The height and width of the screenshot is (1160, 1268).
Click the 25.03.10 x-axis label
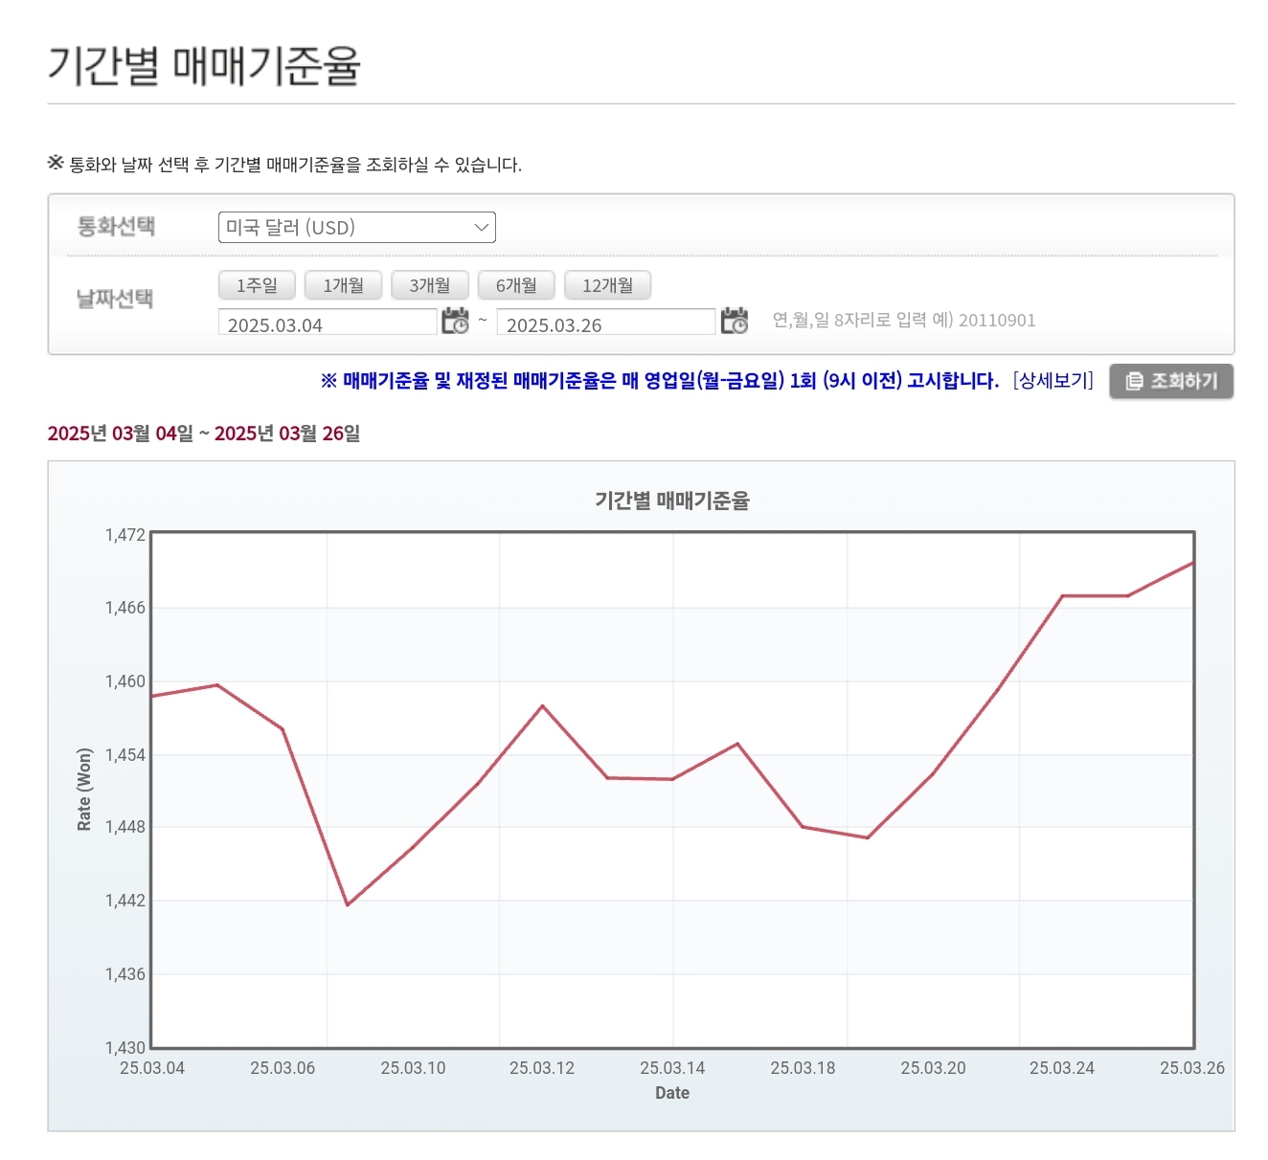coord(414,1068)
